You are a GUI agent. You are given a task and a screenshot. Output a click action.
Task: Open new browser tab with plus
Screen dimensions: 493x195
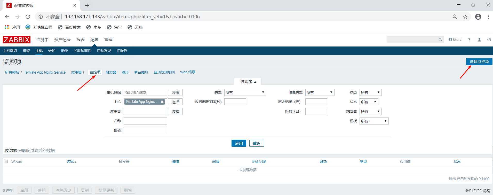(87, 5)
